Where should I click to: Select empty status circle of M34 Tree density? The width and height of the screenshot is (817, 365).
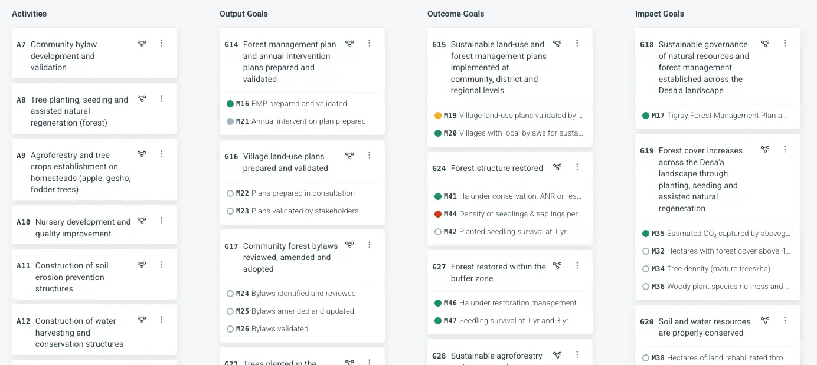[x=646, y=269]
